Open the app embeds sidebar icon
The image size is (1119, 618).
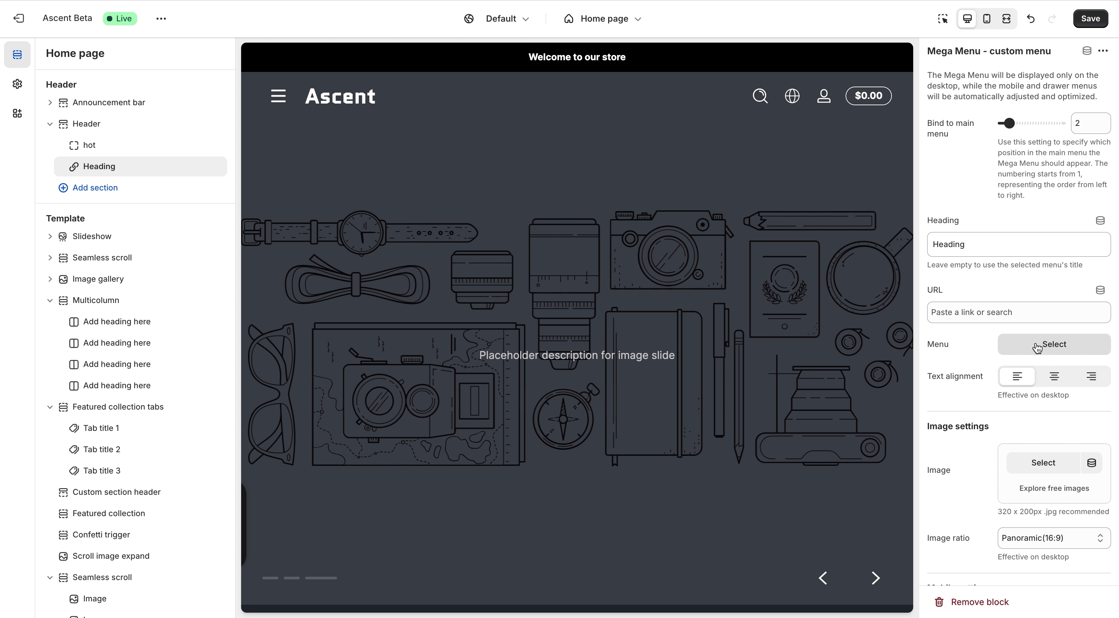(17, 113)
